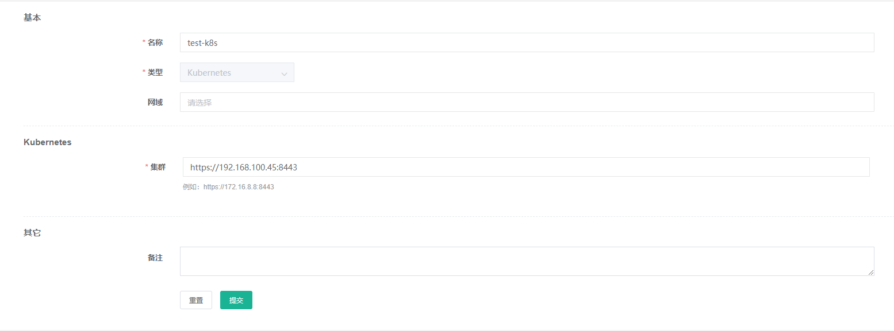Click the 网域 field label

coord(155,102)
